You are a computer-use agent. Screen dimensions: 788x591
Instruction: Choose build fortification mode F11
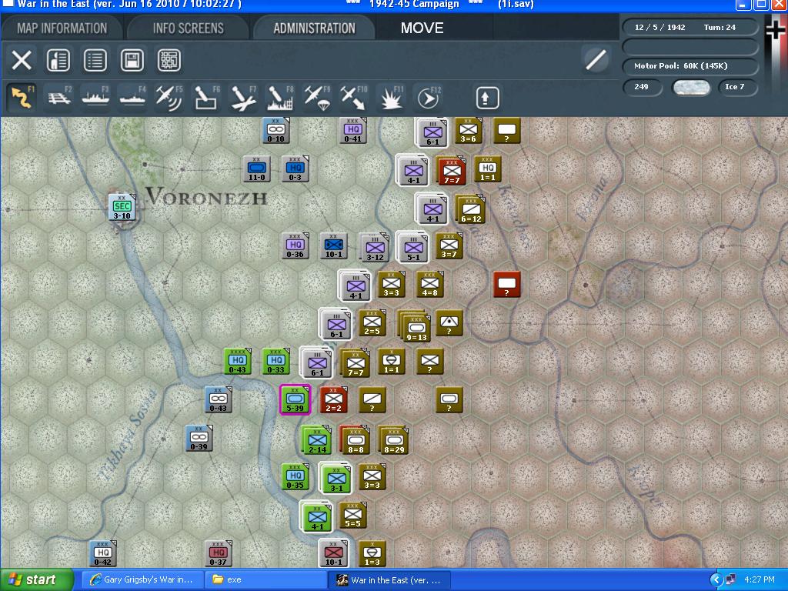point(390,97)
